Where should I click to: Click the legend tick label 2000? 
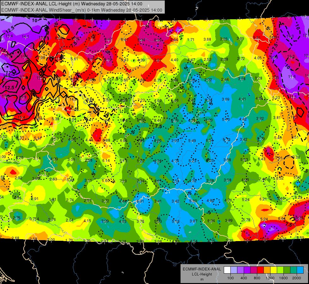pos(297,278)
